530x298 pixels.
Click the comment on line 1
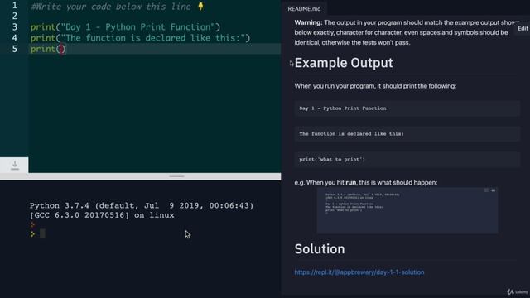tap(111, 7)
